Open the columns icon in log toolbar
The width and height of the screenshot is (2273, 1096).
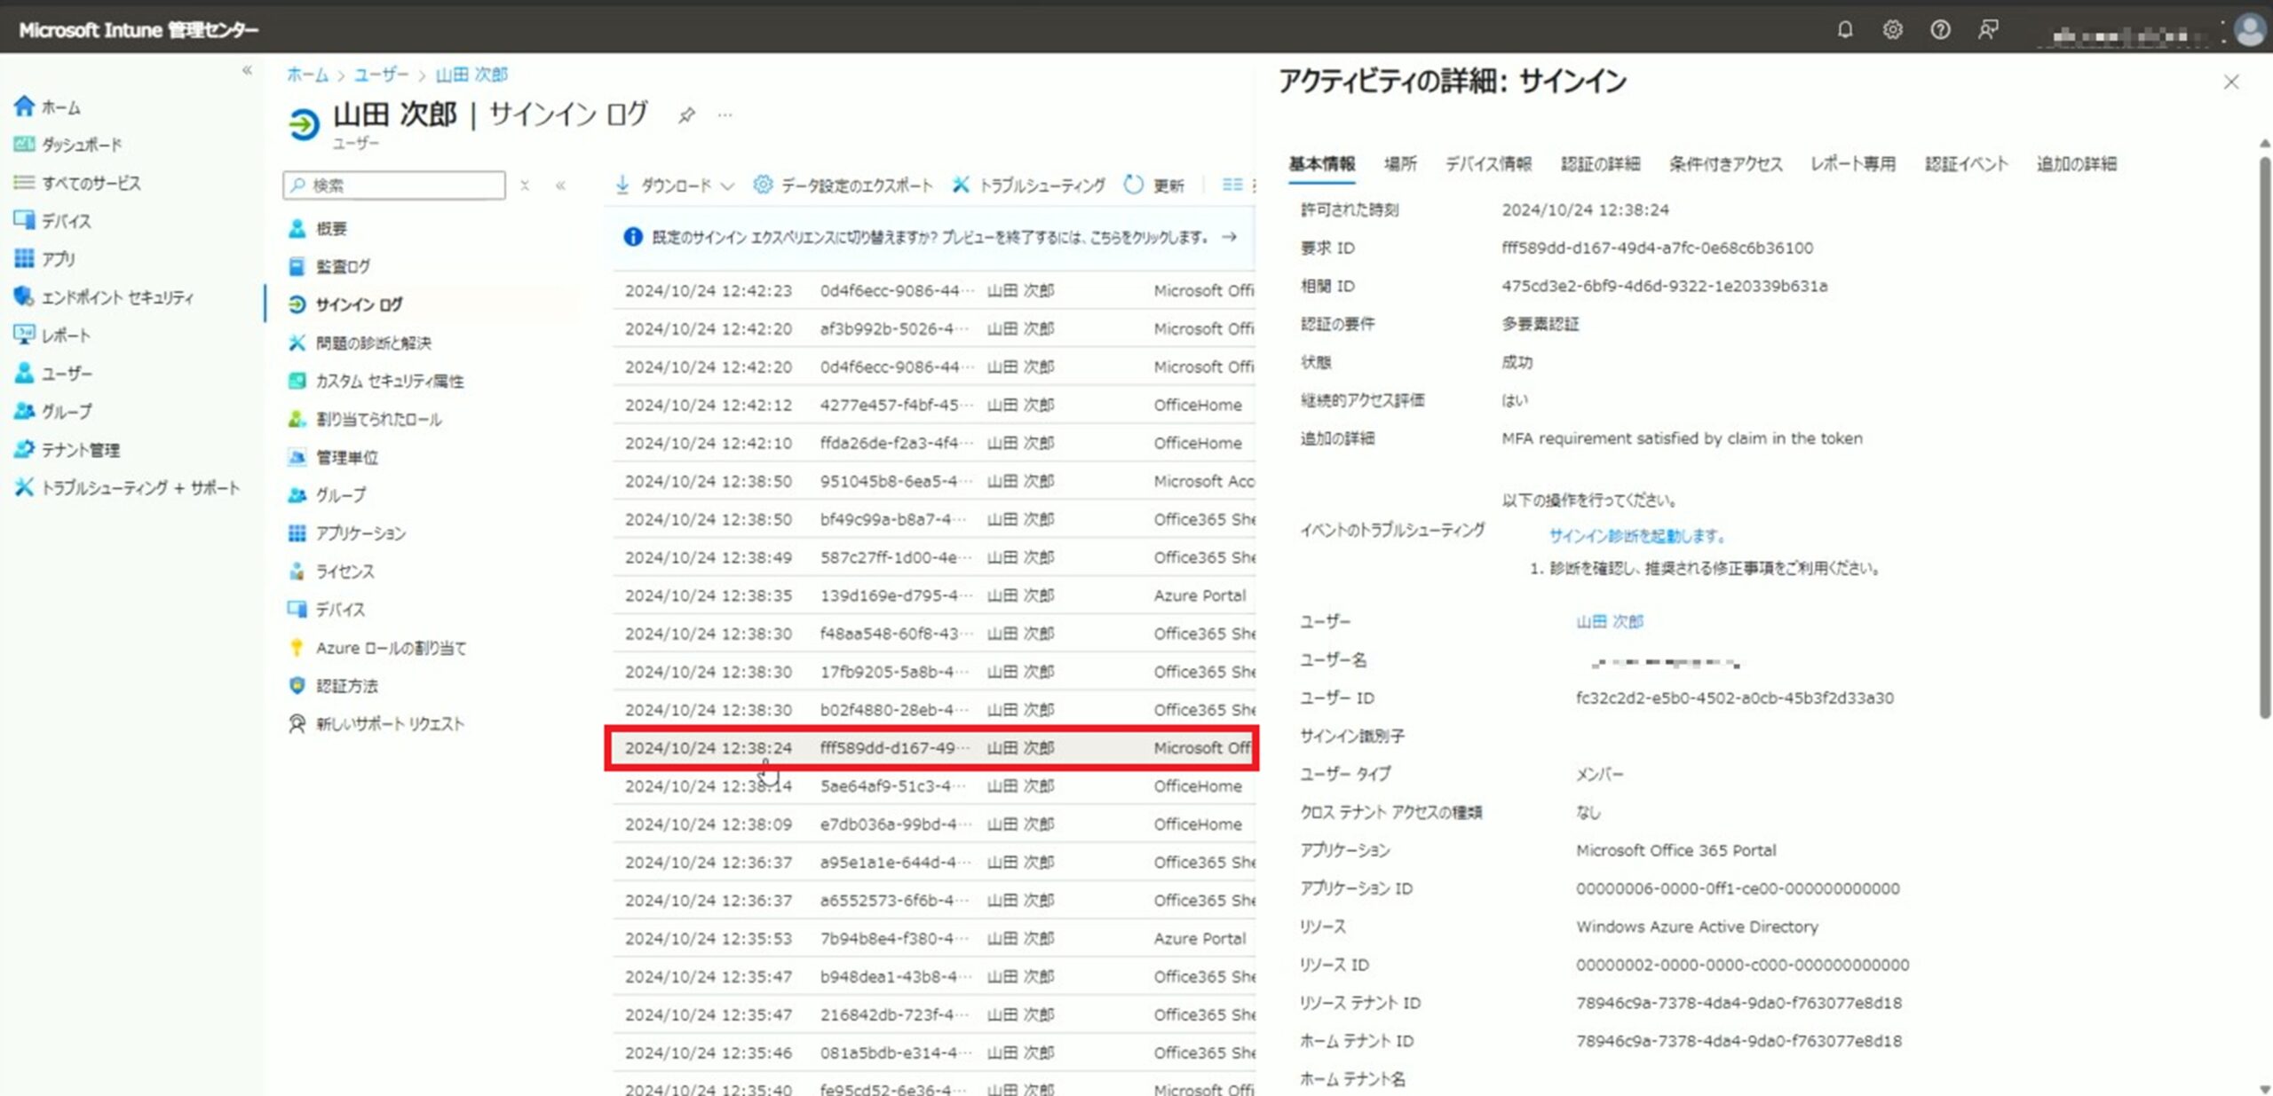click(1232, 185)
